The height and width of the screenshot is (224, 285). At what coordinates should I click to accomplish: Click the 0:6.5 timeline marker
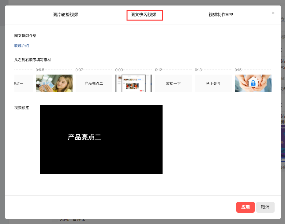pyautogui.click(x=40, y=70)
